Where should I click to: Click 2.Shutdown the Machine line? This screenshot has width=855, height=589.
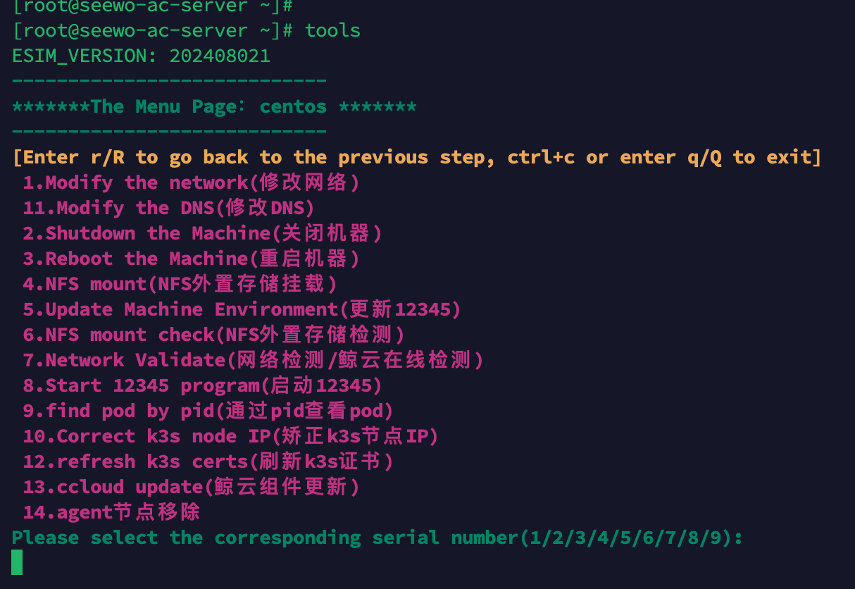point(203,233)
